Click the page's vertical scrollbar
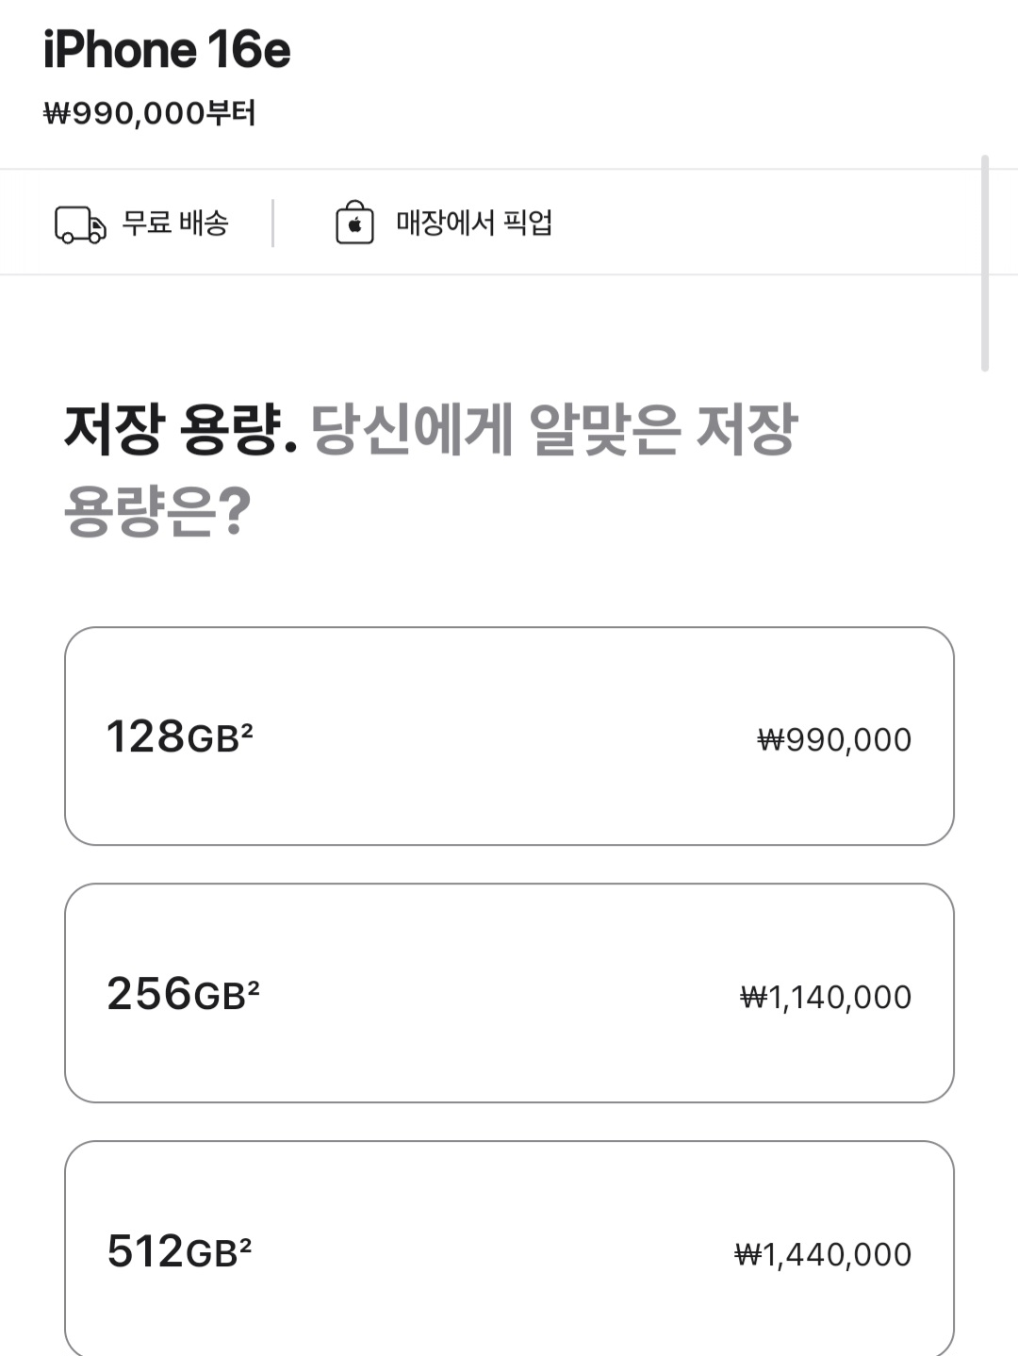The width and height of the screenshot is (1018, 1356). [x=985, y=264]
